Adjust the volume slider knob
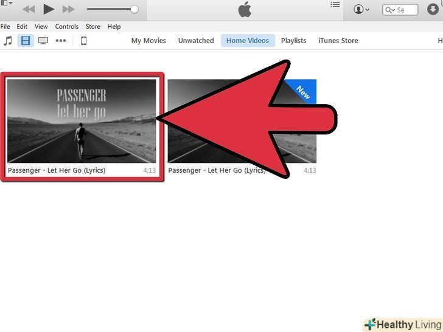The image size is (443, 332). click(134, 9)
